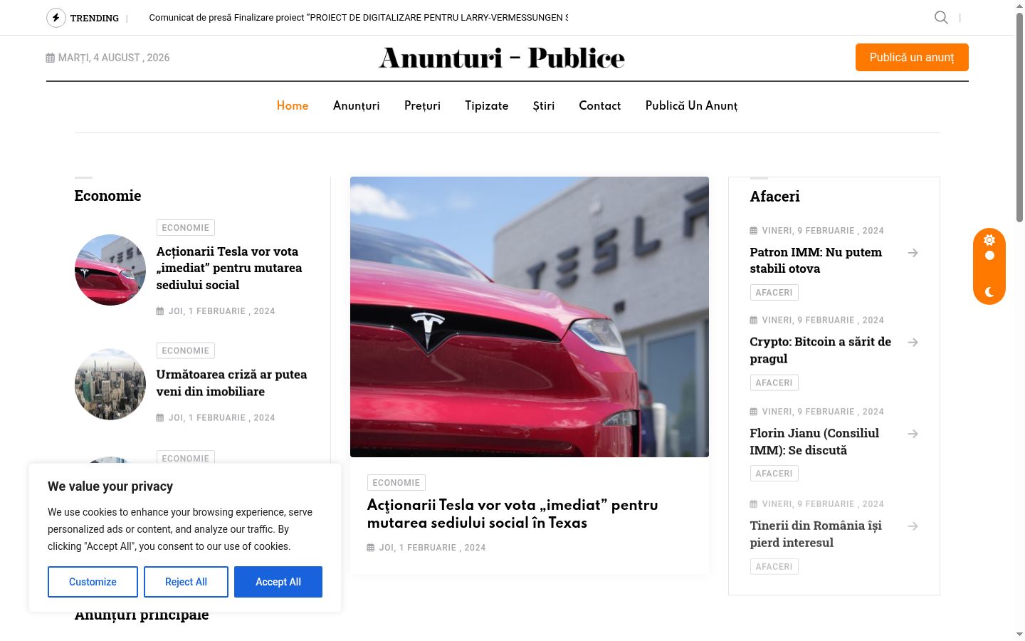Click AFACERI tag under Tinerii din România
1025x641 pixels.
coord(774,566)
